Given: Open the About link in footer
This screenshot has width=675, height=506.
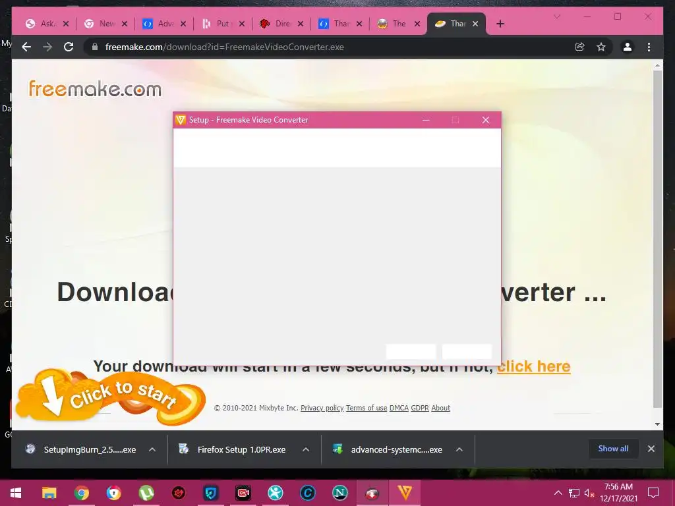Looking at the screenshot, I should [441, 408].
